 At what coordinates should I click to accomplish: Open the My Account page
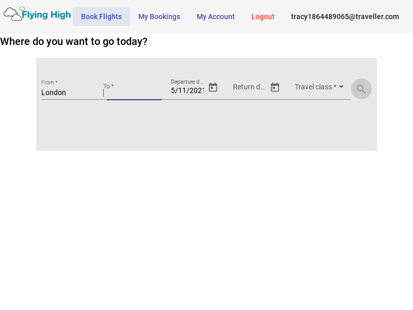[x=215, y=17]
